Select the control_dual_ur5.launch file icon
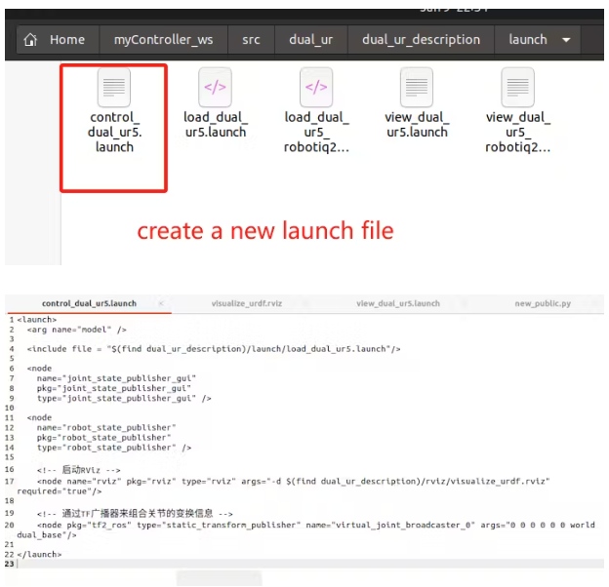 pos(113,88)
